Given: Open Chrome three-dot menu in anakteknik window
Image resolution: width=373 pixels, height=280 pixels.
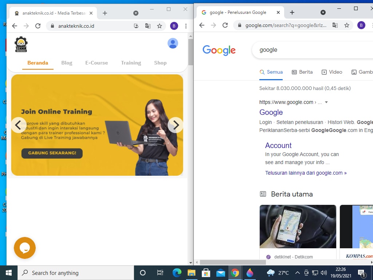Looking at the screenshot, I should tap(186, 26).
